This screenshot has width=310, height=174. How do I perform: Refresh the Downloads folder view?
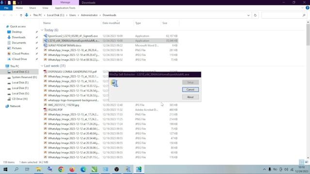[255, 15]
